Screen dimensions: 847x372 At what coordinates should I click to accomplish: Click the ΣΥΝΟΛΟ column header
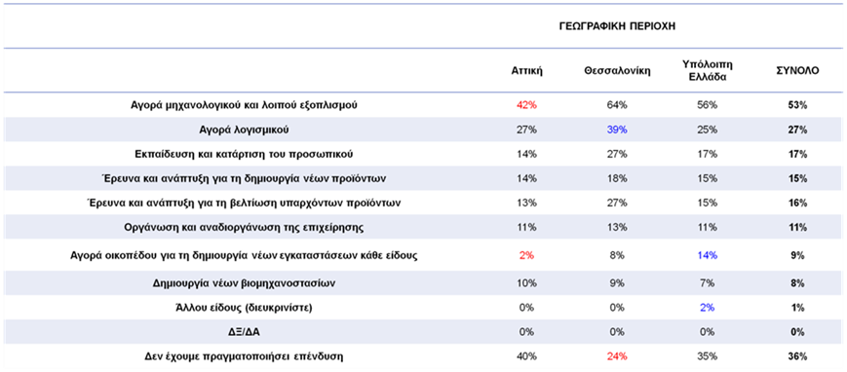[797, 71]
